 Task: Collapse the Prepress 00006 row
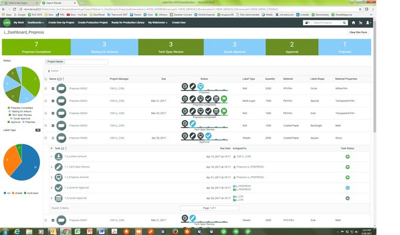pos(53,138)
